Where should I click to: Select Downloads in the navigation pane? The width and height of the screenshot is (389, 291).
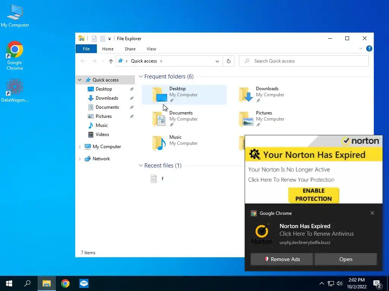coord(107,98)
